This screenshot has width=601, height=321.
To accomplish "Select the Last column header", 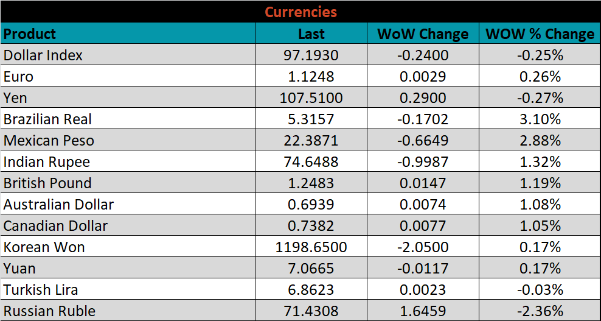I will (311, 34).
